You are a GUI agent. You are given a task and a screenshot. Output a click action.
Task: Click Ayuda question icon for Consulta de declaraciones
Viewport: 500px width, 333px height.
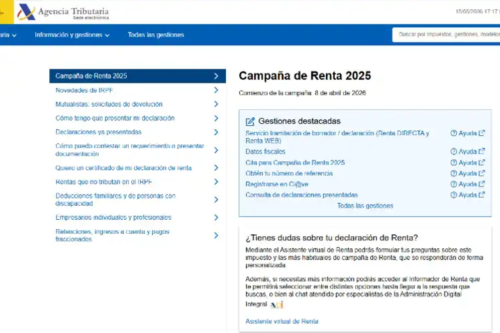point(454,195)
